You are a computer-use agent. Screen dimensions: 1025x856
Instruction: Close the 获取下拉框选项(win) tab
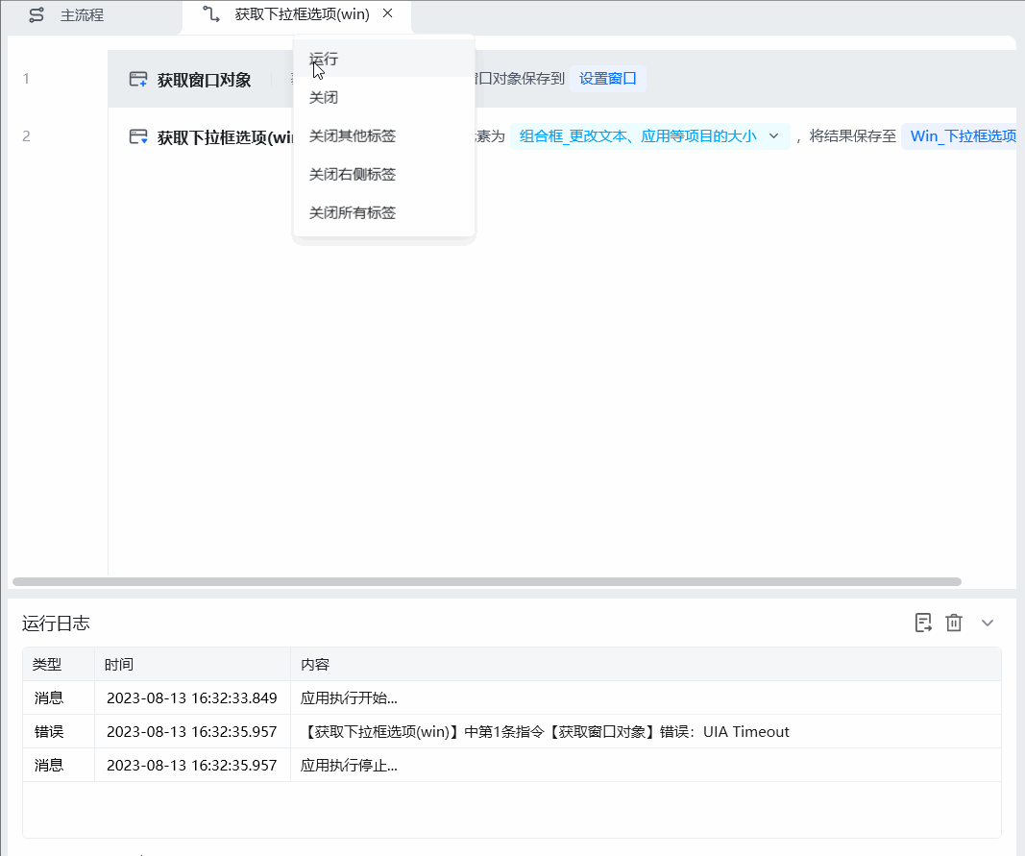tap(388, 13)
